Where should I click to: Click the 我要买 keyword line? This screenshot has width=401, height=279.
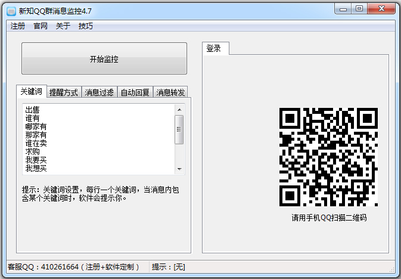(36, 160)
